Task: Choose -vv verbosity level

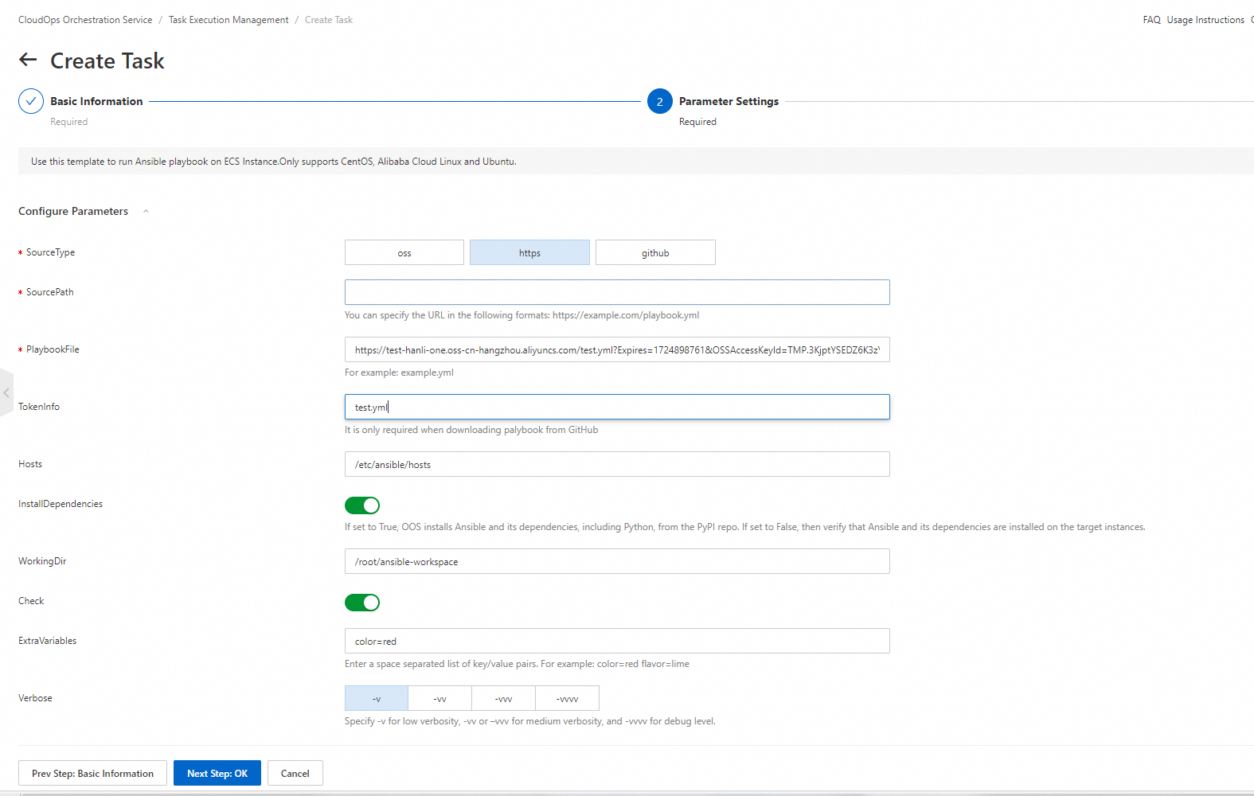Action: tap(440, 698)
